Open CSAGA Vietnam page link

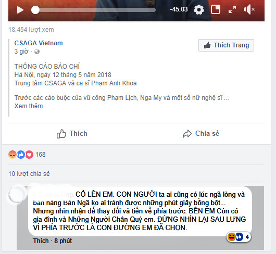pyautogui.click(x=39, y=43)
